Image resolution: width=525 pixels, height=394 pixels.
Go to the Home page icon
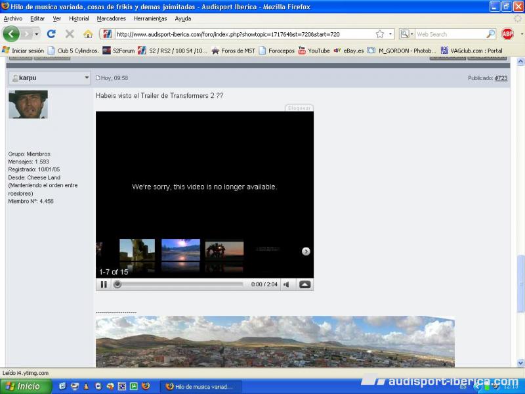pos(88,33)
